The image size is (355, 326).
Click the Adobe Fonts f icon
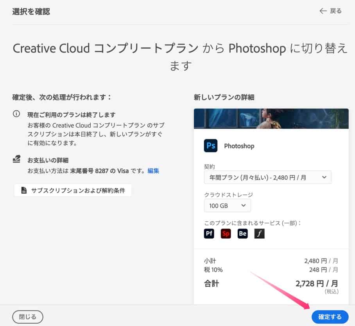coord(259,234)
